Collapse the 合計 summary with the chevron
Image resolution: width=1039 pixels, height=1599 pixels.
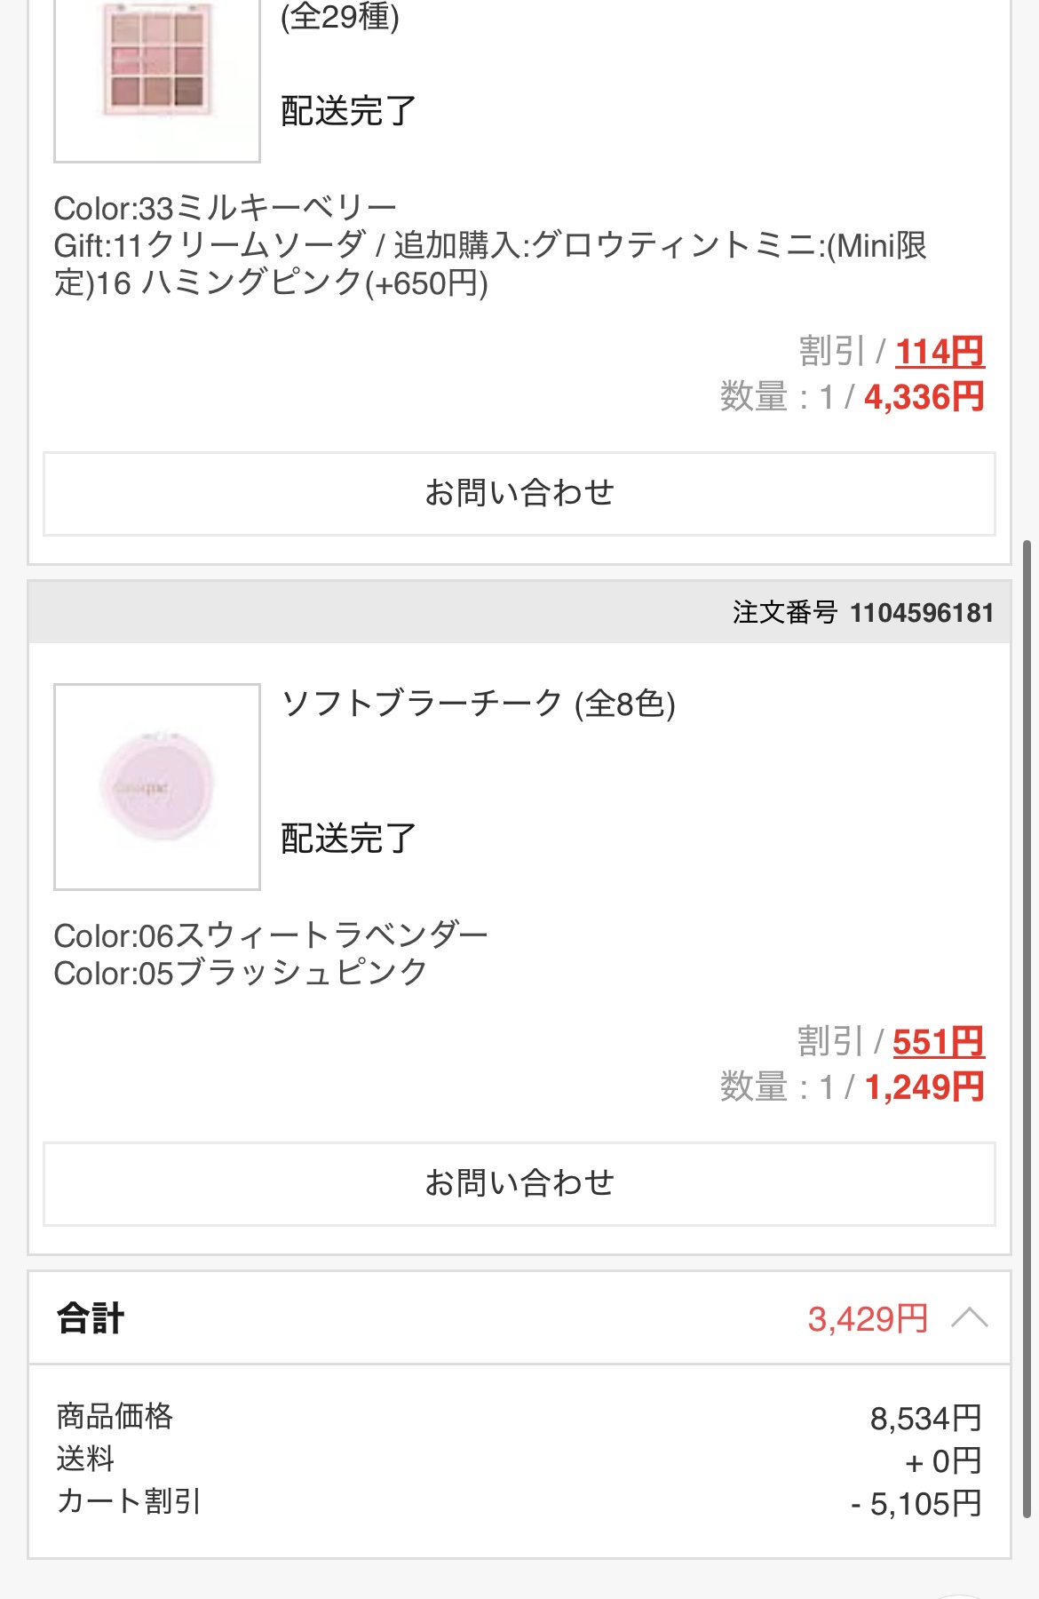click(x=969, y=1317)
